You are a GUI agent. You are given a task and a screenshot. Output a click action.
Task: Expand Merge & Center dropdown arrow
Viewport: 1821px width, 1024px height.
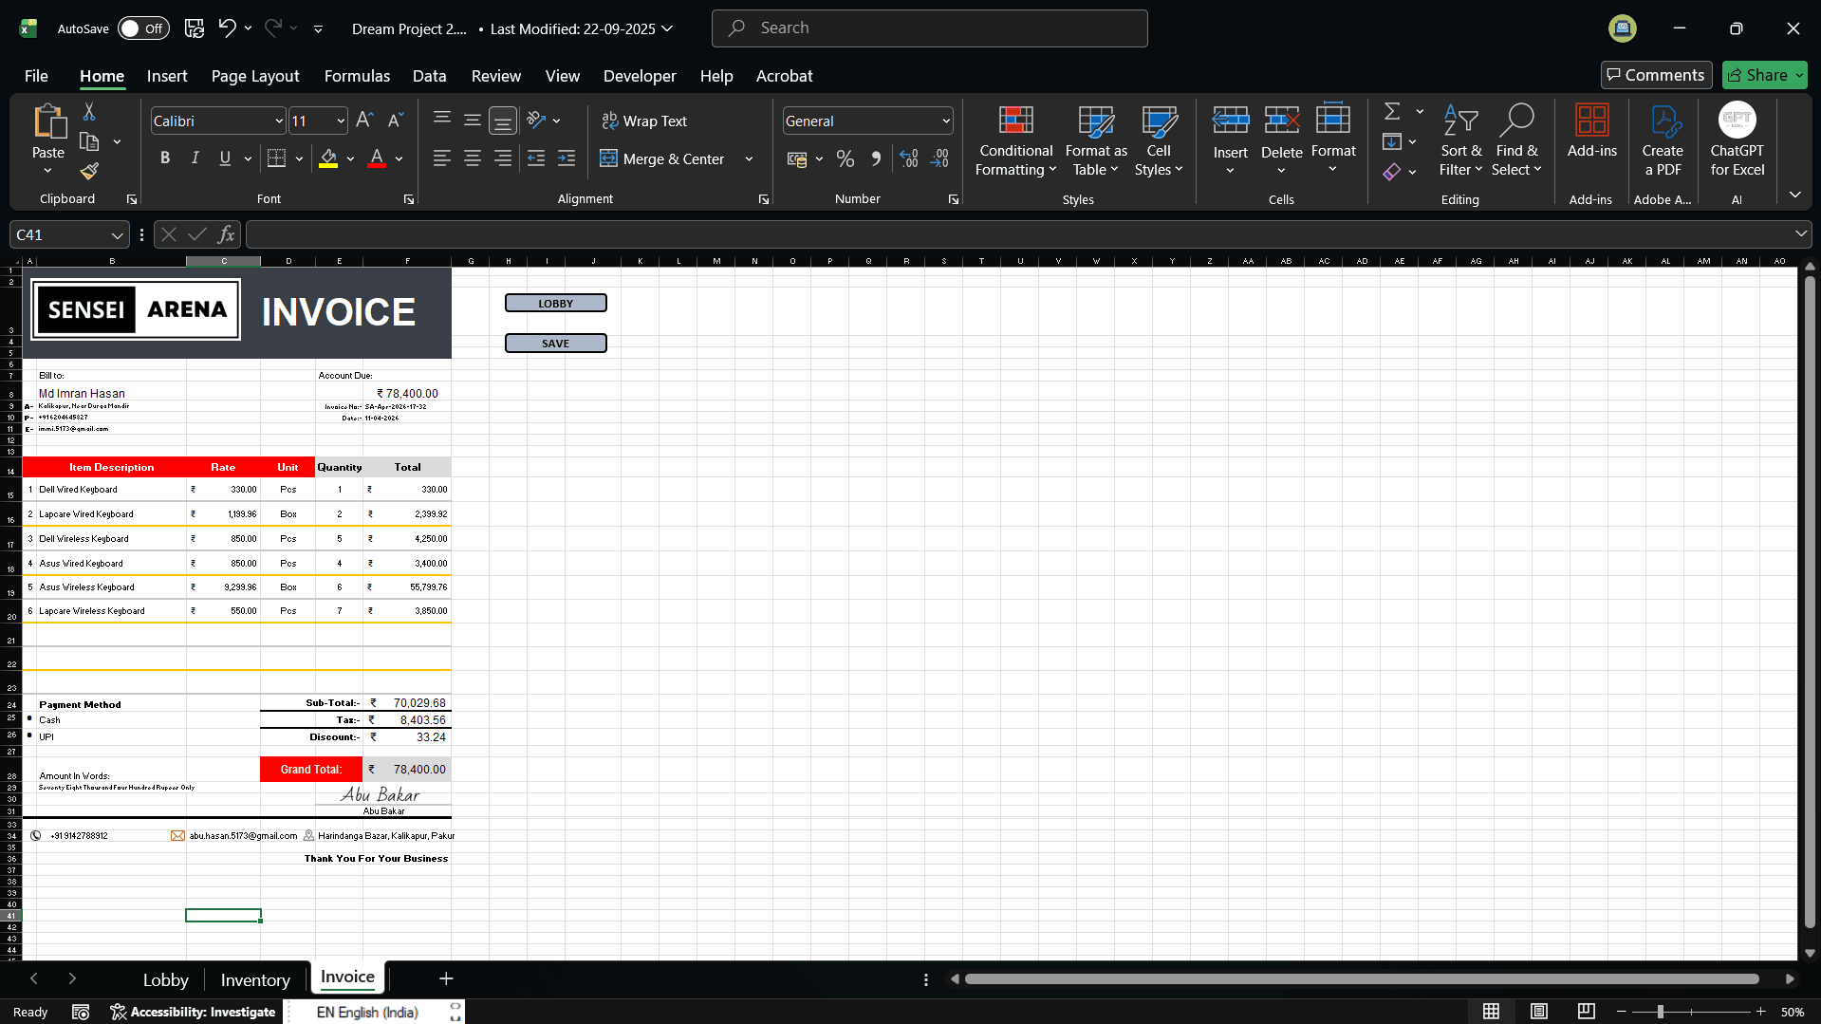coord(749,159)
